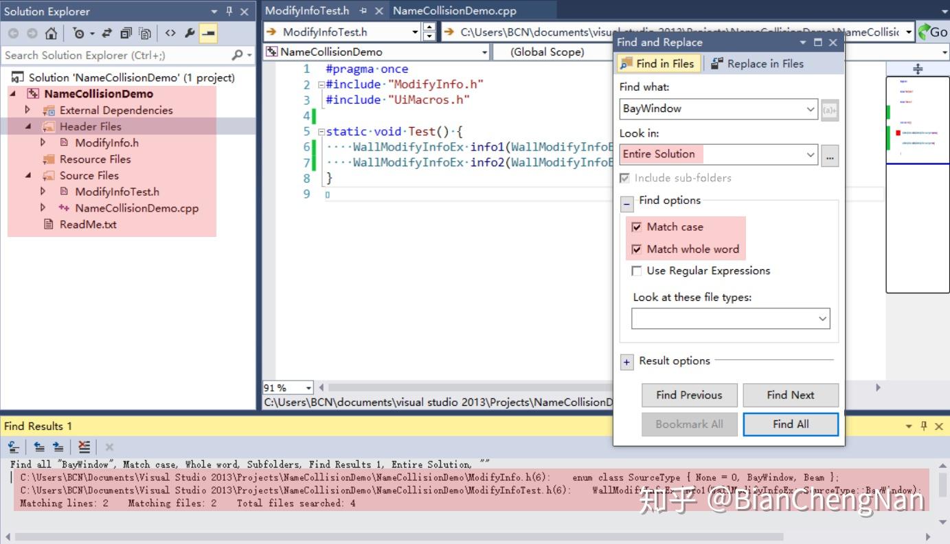
Task: Uncheck Match whole word option
Action: click(637, 249)
